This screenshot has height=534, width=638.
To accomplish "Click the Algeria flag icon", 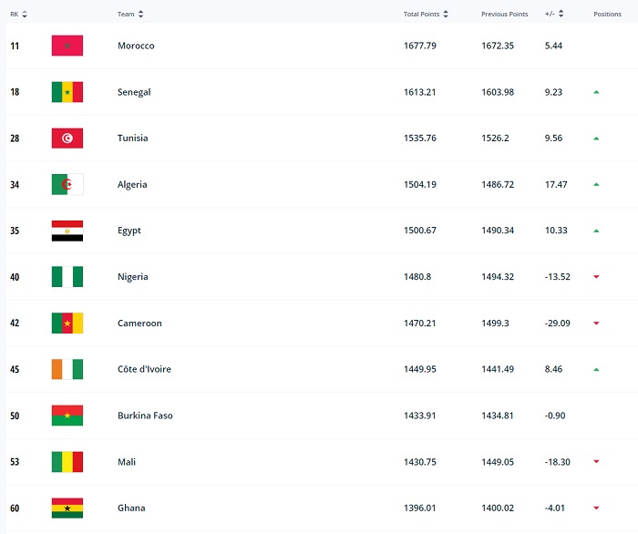I will [67, 185].
